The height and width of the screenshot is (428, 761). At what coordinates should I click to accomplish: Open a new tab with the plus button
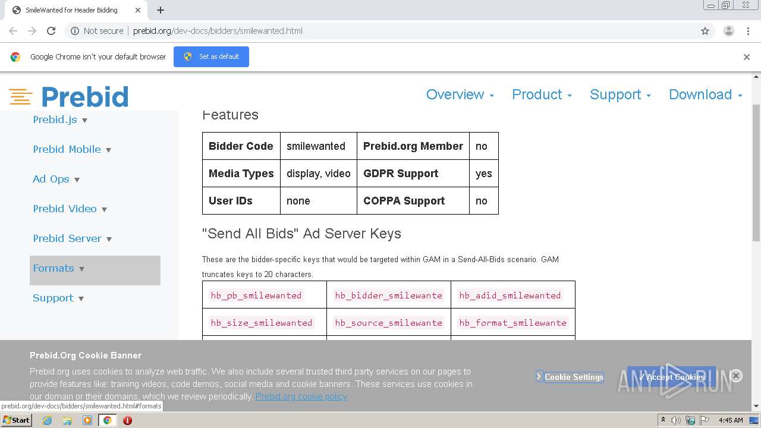pyautogui.click(x=161, y=10)
